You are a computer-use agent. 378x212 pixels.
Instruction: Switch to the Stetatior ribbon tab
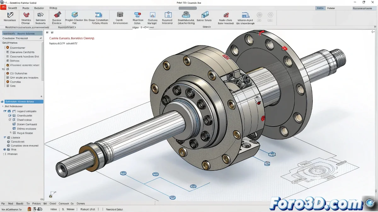coord(39,8)
